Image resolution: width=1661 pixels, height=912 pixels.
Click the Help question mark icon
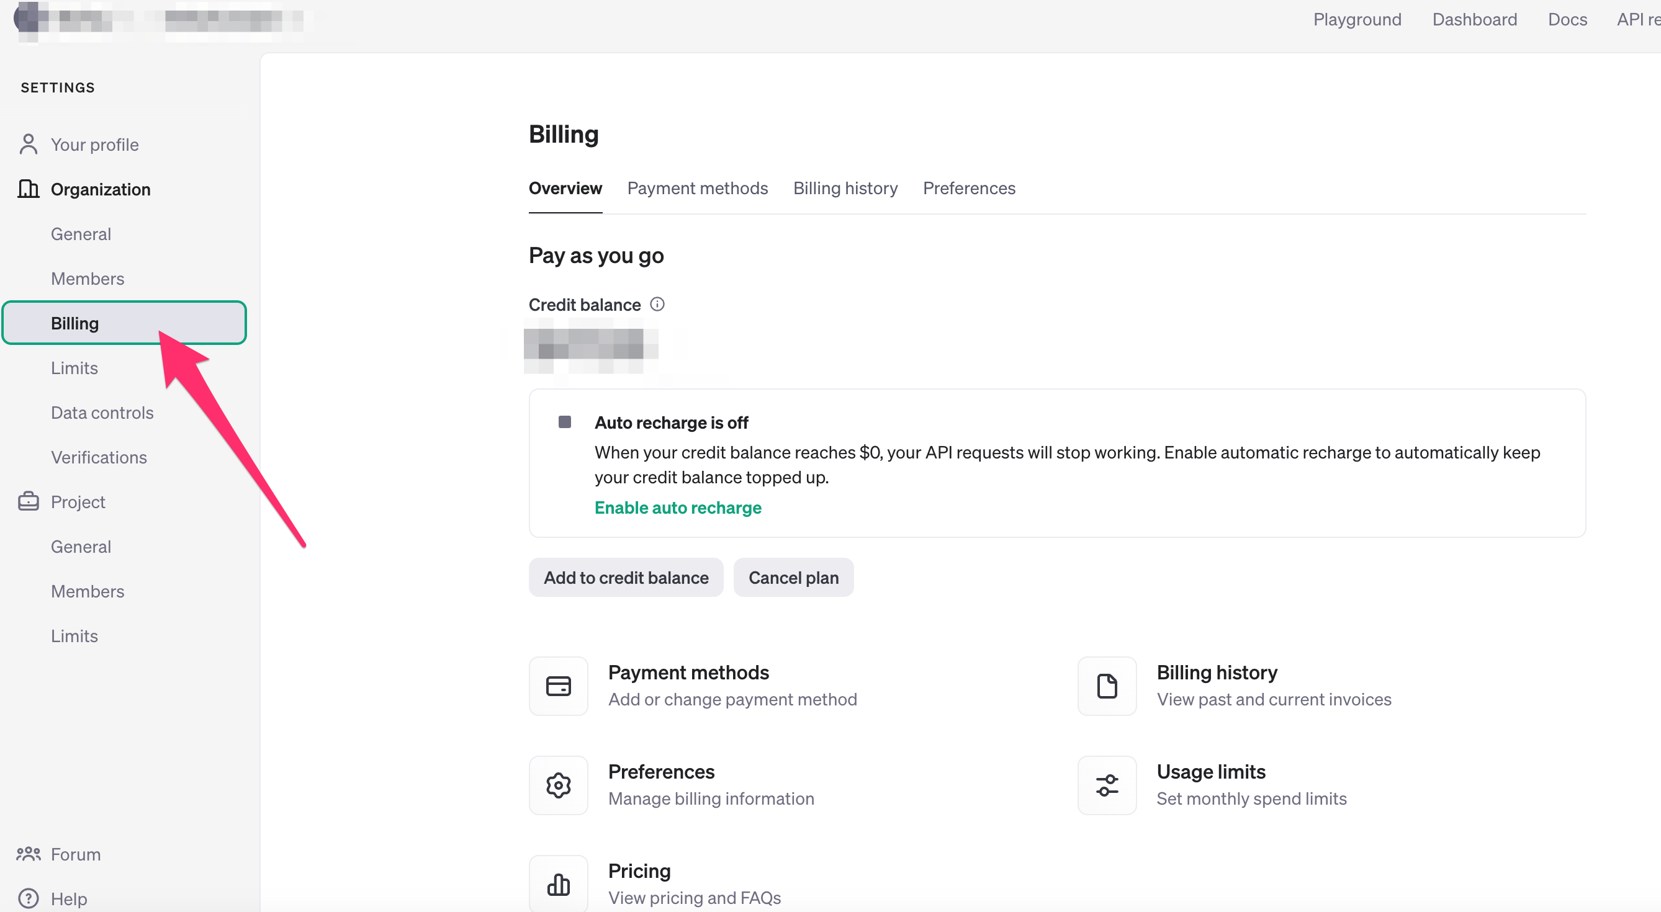coord(29,898)
